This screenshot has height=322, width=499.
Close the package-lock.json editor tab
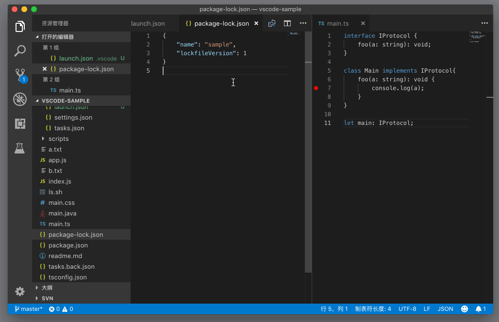(x=256, y=23)
